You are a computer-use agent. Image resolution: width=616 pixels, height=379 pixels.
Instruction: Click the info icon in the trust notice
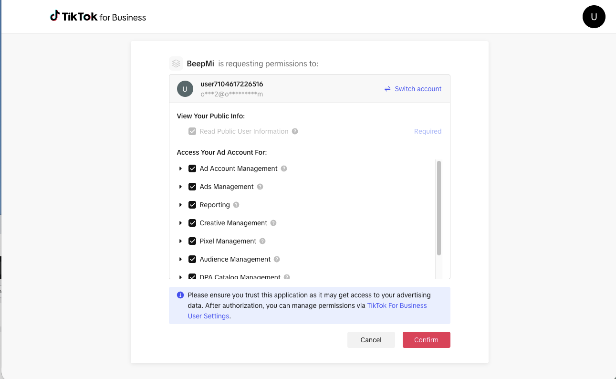[x=180, y=295]
